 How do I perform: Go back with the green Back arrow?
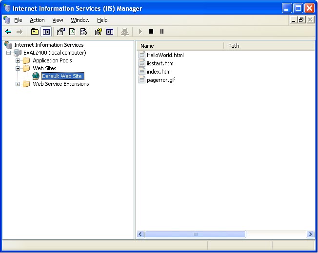(x=8, y=32)
